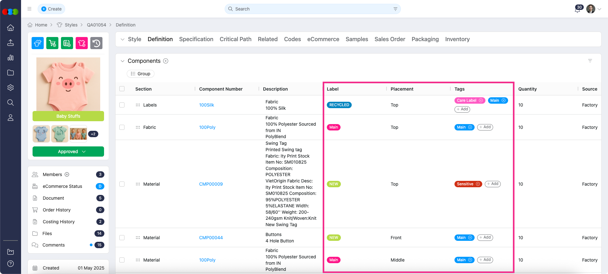Viewport: 608px width, 274px height.
Task: Click the notification bell icon
Action: [577, 10]
